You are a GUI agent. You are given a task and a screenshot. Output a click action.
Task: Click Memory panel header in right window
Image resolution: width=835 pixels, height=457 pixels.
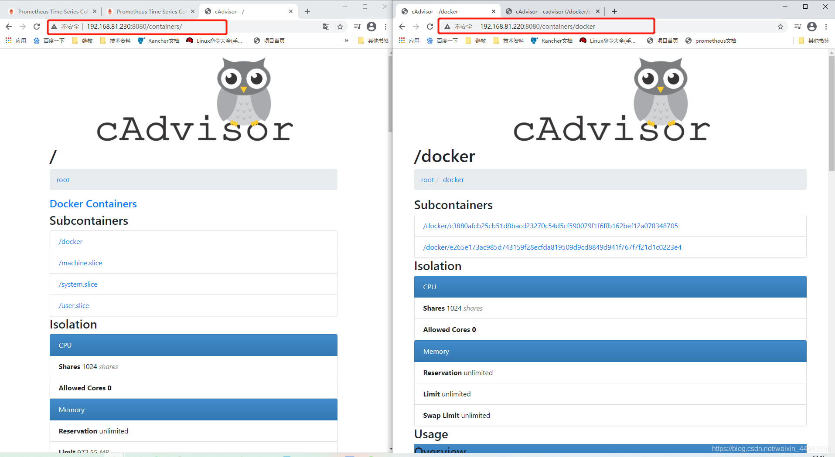(610, 351)
